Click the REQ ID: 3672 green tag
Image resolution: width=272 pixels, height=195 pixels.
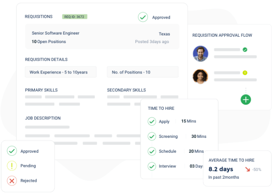pos(74,17)
